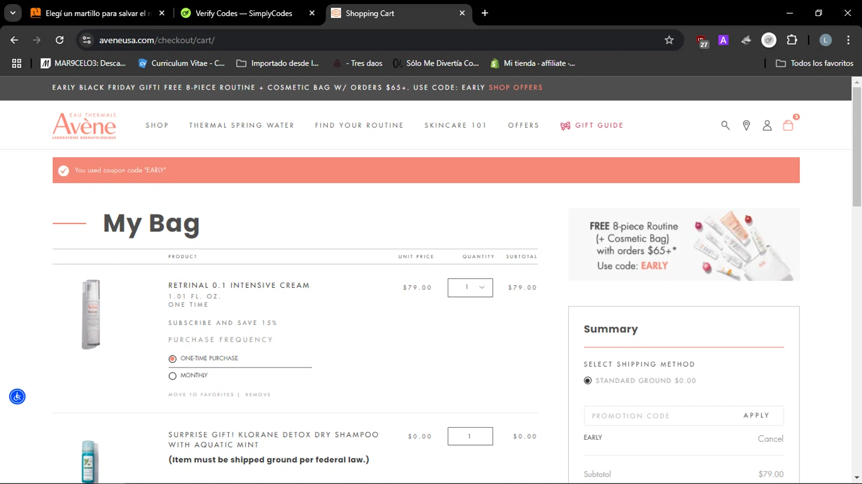Switch to the Verify Codes SimplyCodes tab
This screenshot has width=862, height=484.
pyautogui.click(x=244, y=13)
